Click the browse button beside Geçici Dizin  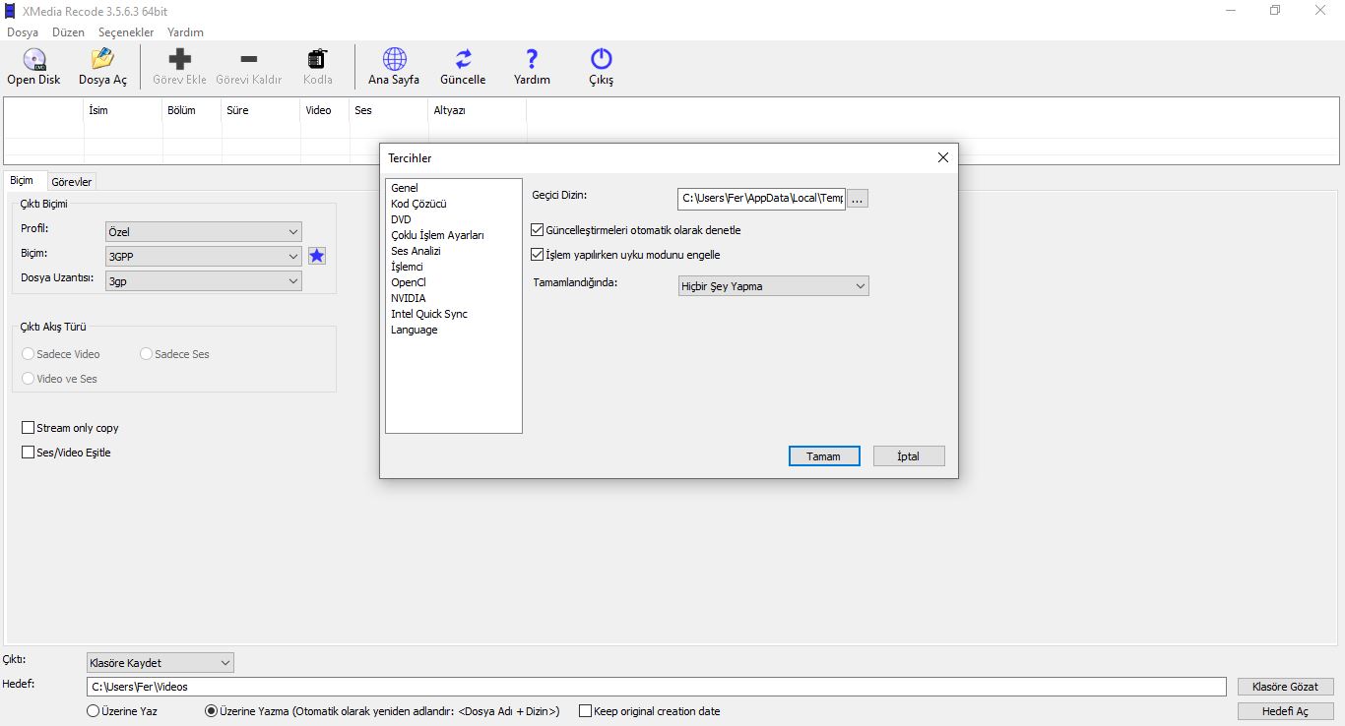tap(858, 199)
